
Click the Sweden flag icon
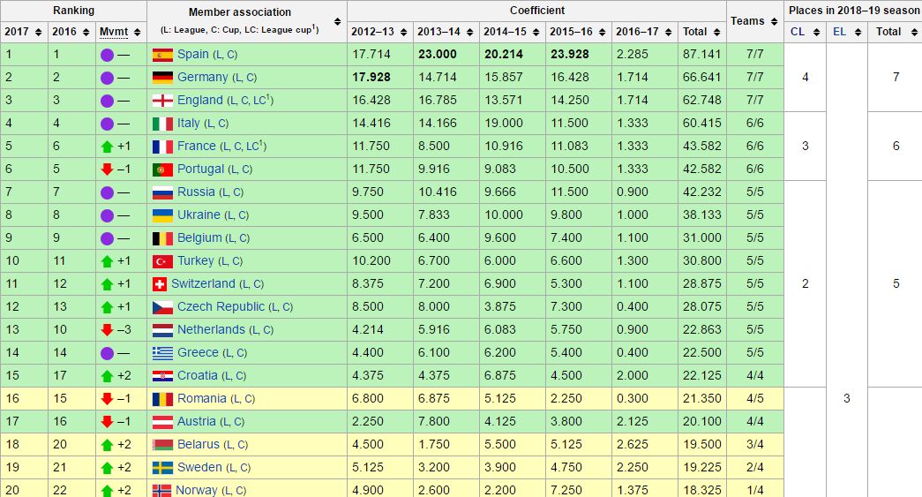click(162, 468)
